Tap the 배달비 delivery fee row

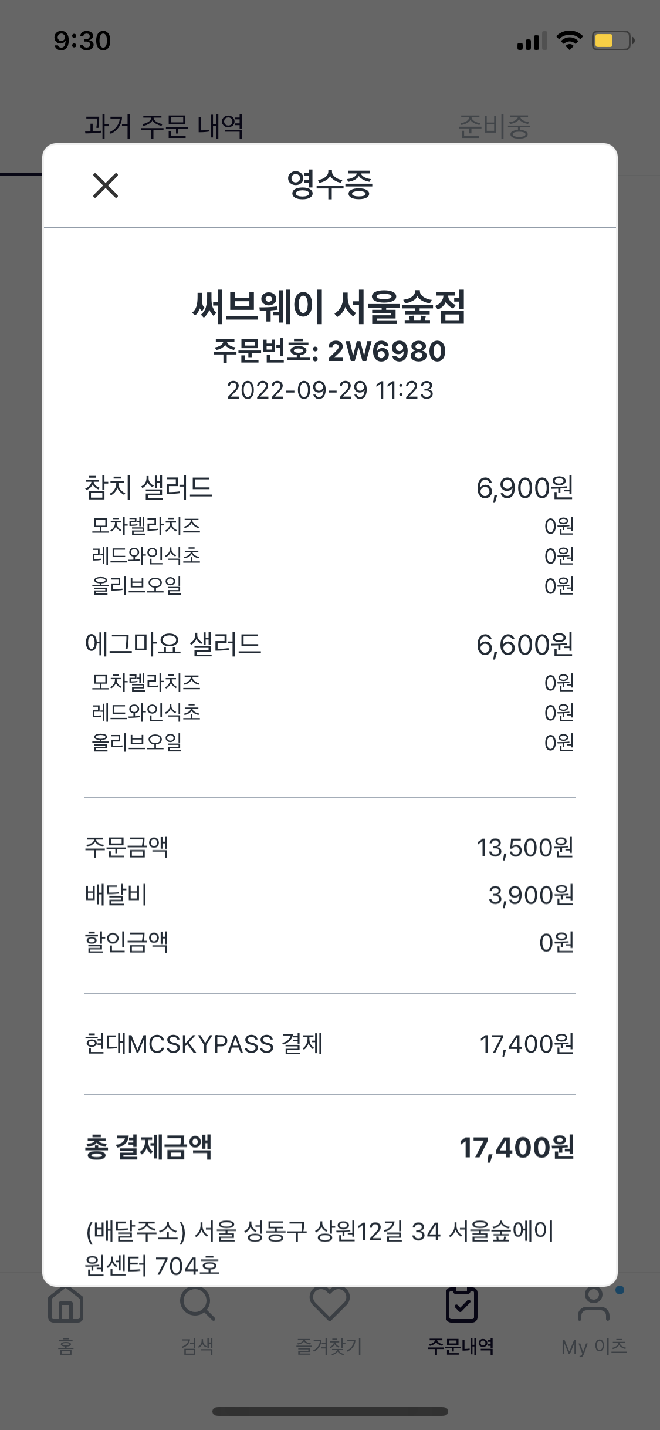(x=330, y=895)
